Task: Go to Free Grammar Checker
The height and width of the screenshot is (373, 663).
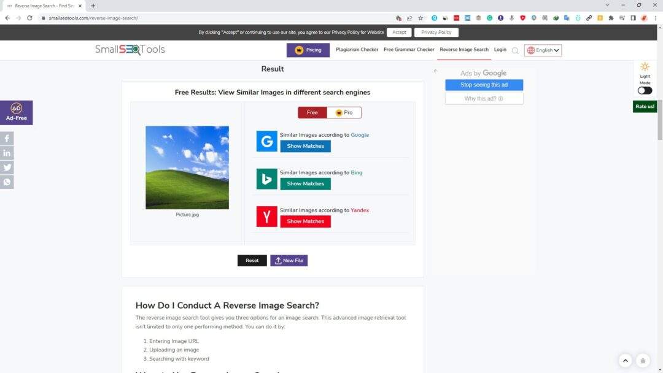Action: (x=409, y=50)
